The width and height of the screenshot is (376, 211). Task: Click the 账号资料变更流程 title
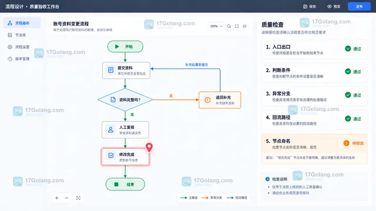click(x=71, y=23)
